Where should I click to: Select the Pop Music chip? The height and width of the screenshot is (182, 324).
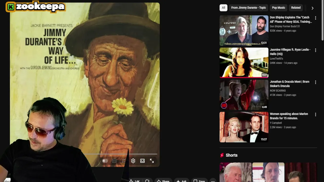click(278, 8)
